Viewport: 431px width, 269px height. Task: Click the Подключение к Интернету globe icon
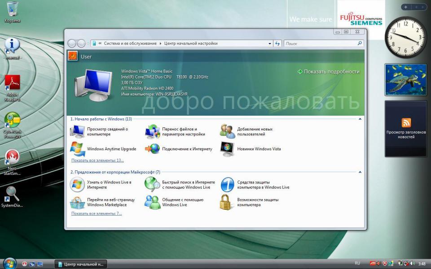pyautogui.click(x=152, y=149)
